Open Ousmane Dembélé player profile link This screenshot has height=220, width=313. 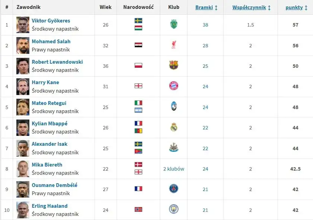click(x=54, y=185)
